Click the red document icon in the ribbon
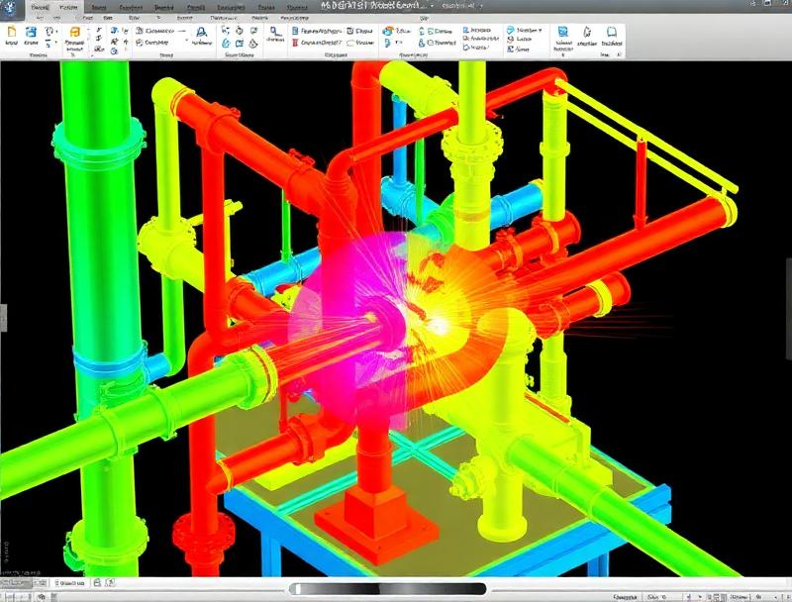Screen dimensions: 792x602 click(295, 43)
